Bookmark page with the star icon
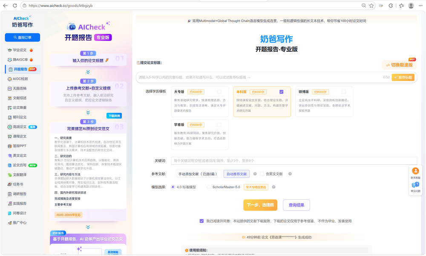Screen dimensions: 426x256 371,6
